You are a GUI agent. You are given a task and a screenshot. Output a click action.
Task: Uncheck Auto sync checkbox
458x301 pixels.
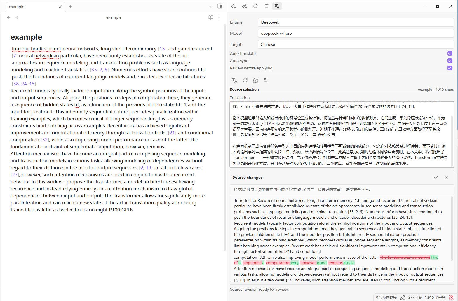point(450,61)
